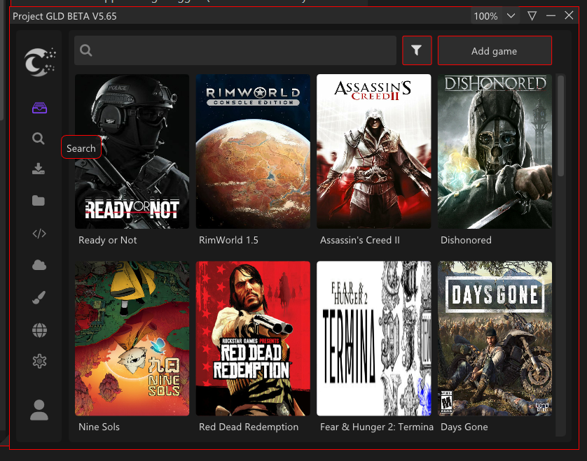The width and height of the screenshot is (587, 461).
Task: Select the Ready or Not cover
Action: pos(132,151)
